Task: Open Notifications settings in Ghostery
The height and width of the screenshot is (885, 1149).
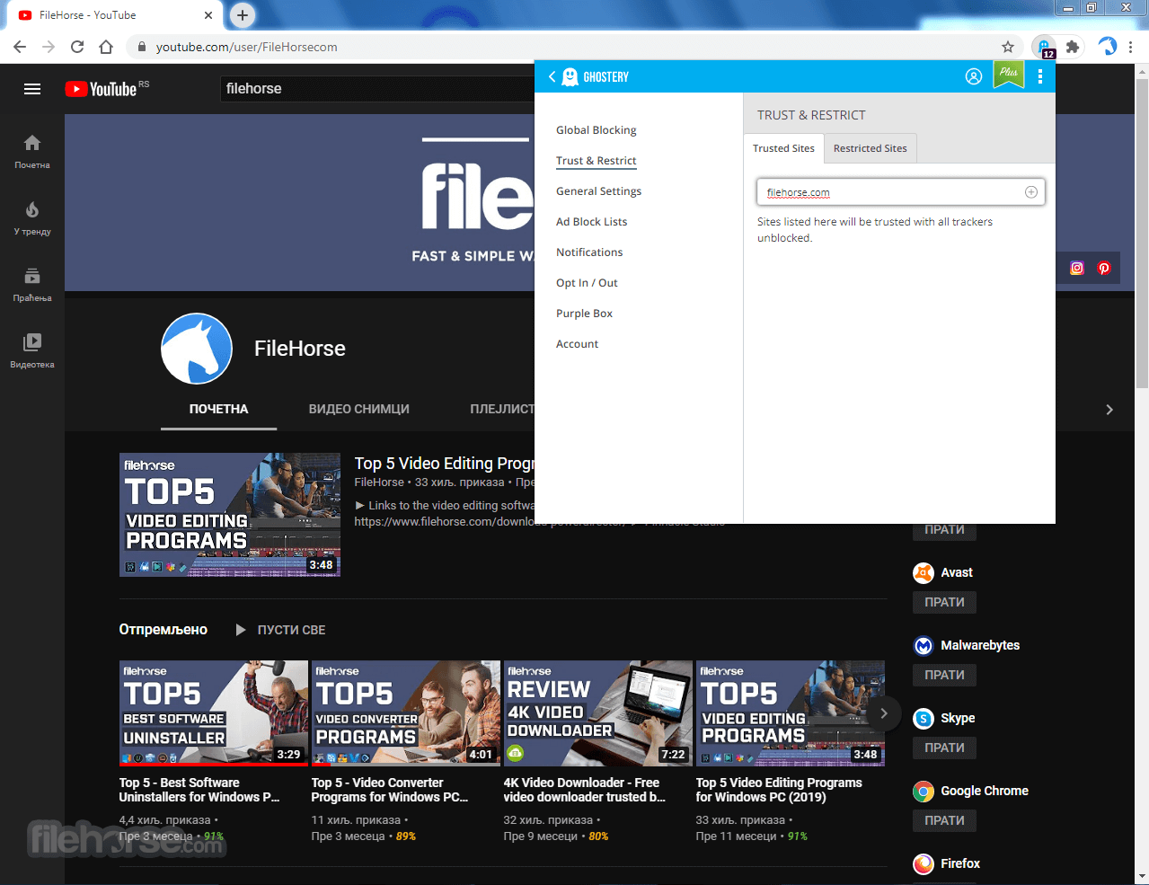Action: pos(589,252)
